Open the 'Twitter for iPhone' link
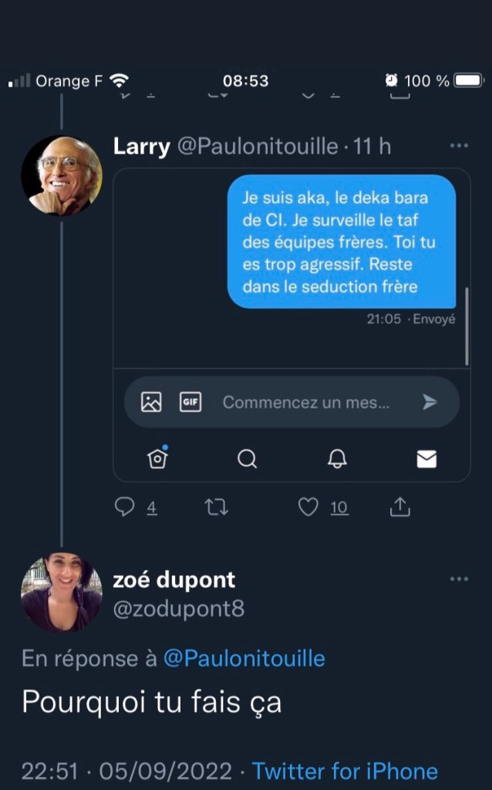492x790 pixels. (345, 771)
